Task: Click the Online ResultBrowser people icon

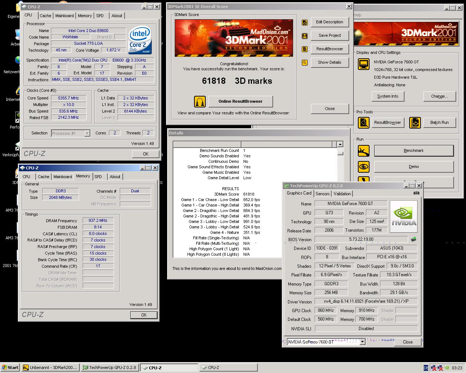Action: click(200, 101)
